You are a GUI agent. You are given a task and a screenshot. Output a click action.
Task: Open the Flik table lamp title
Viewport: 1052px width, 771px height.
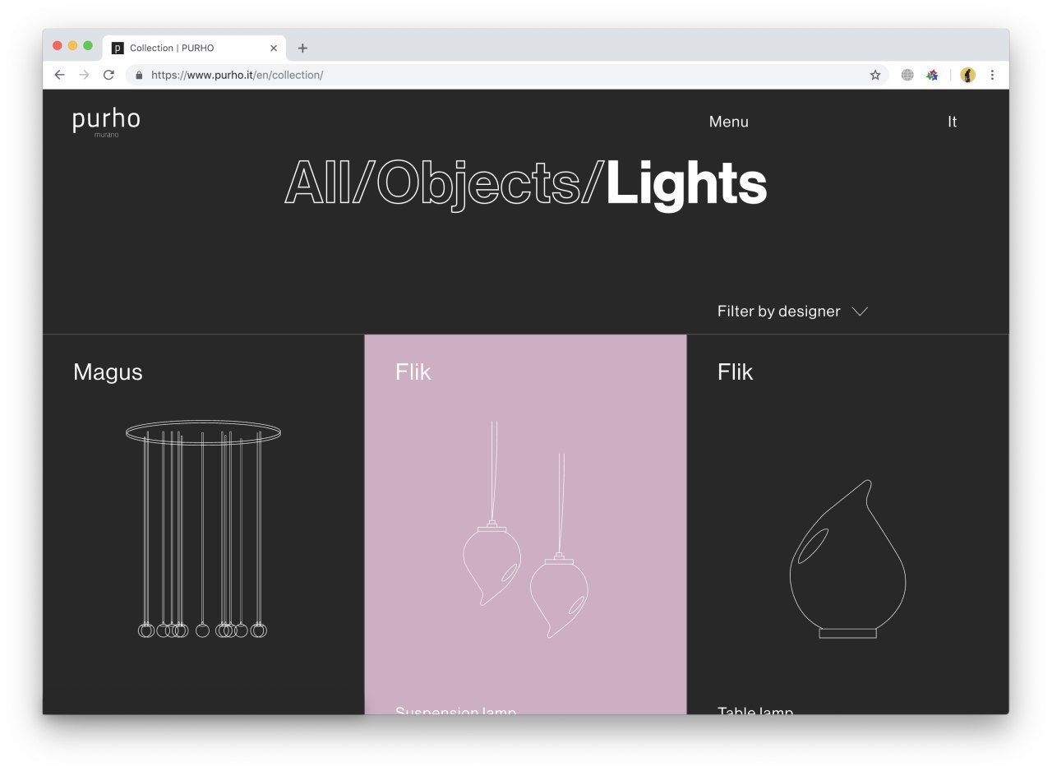[735, 372]
